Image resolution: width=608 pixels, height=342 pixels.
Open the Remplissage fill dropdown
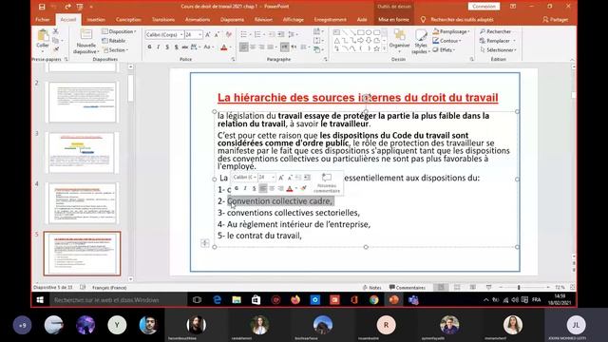451,31
